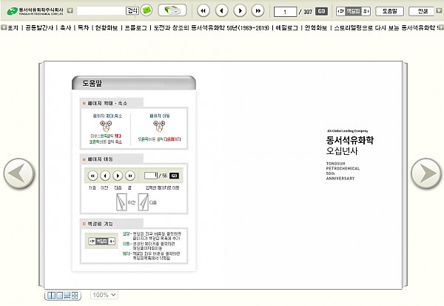Click the GO button in top toolbar
Screen dimensions: 444x306
click(321, 11)
